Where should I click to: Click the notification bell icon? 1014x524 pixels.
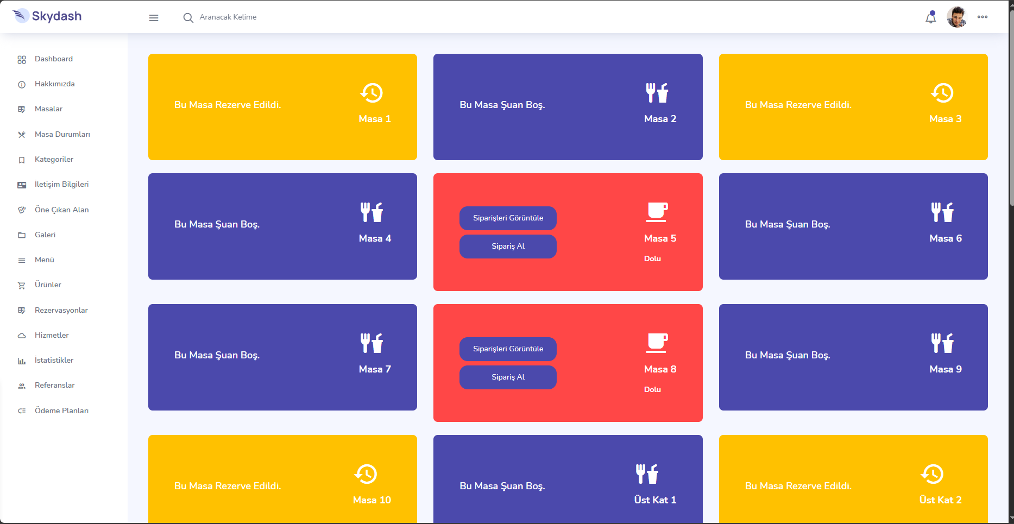[x=930, y=17]
